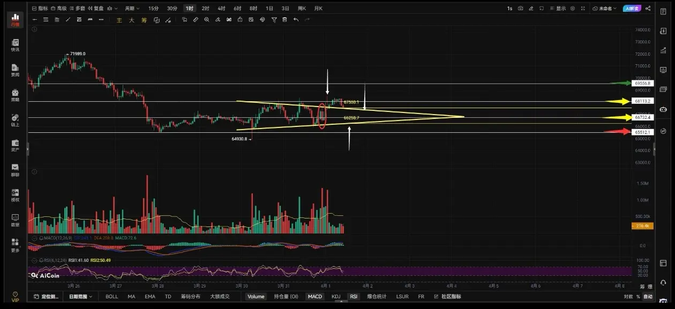Click the camera screenshot icon
This screenshot has height=309, width=675.
click(520, 9)
